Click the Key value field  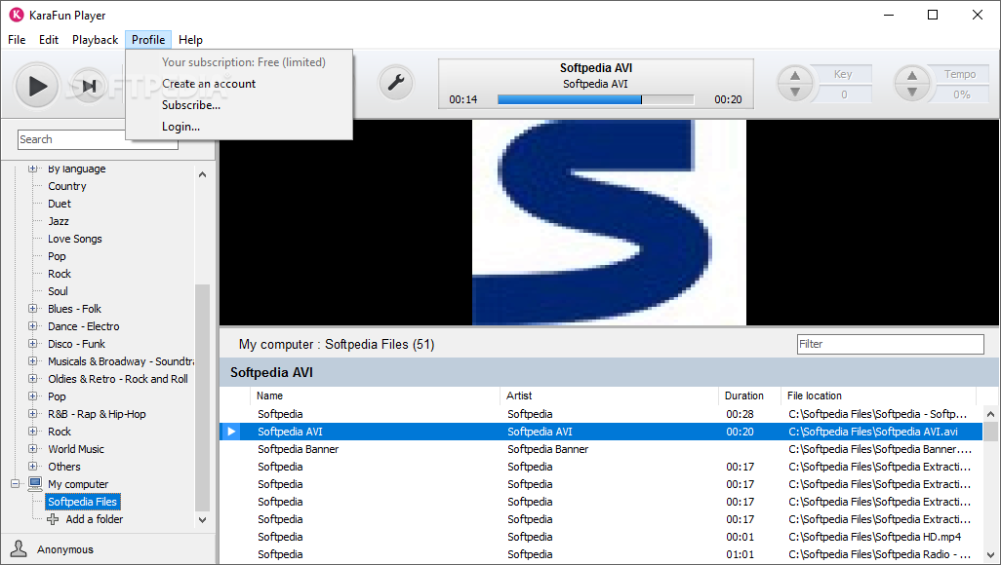843,94
